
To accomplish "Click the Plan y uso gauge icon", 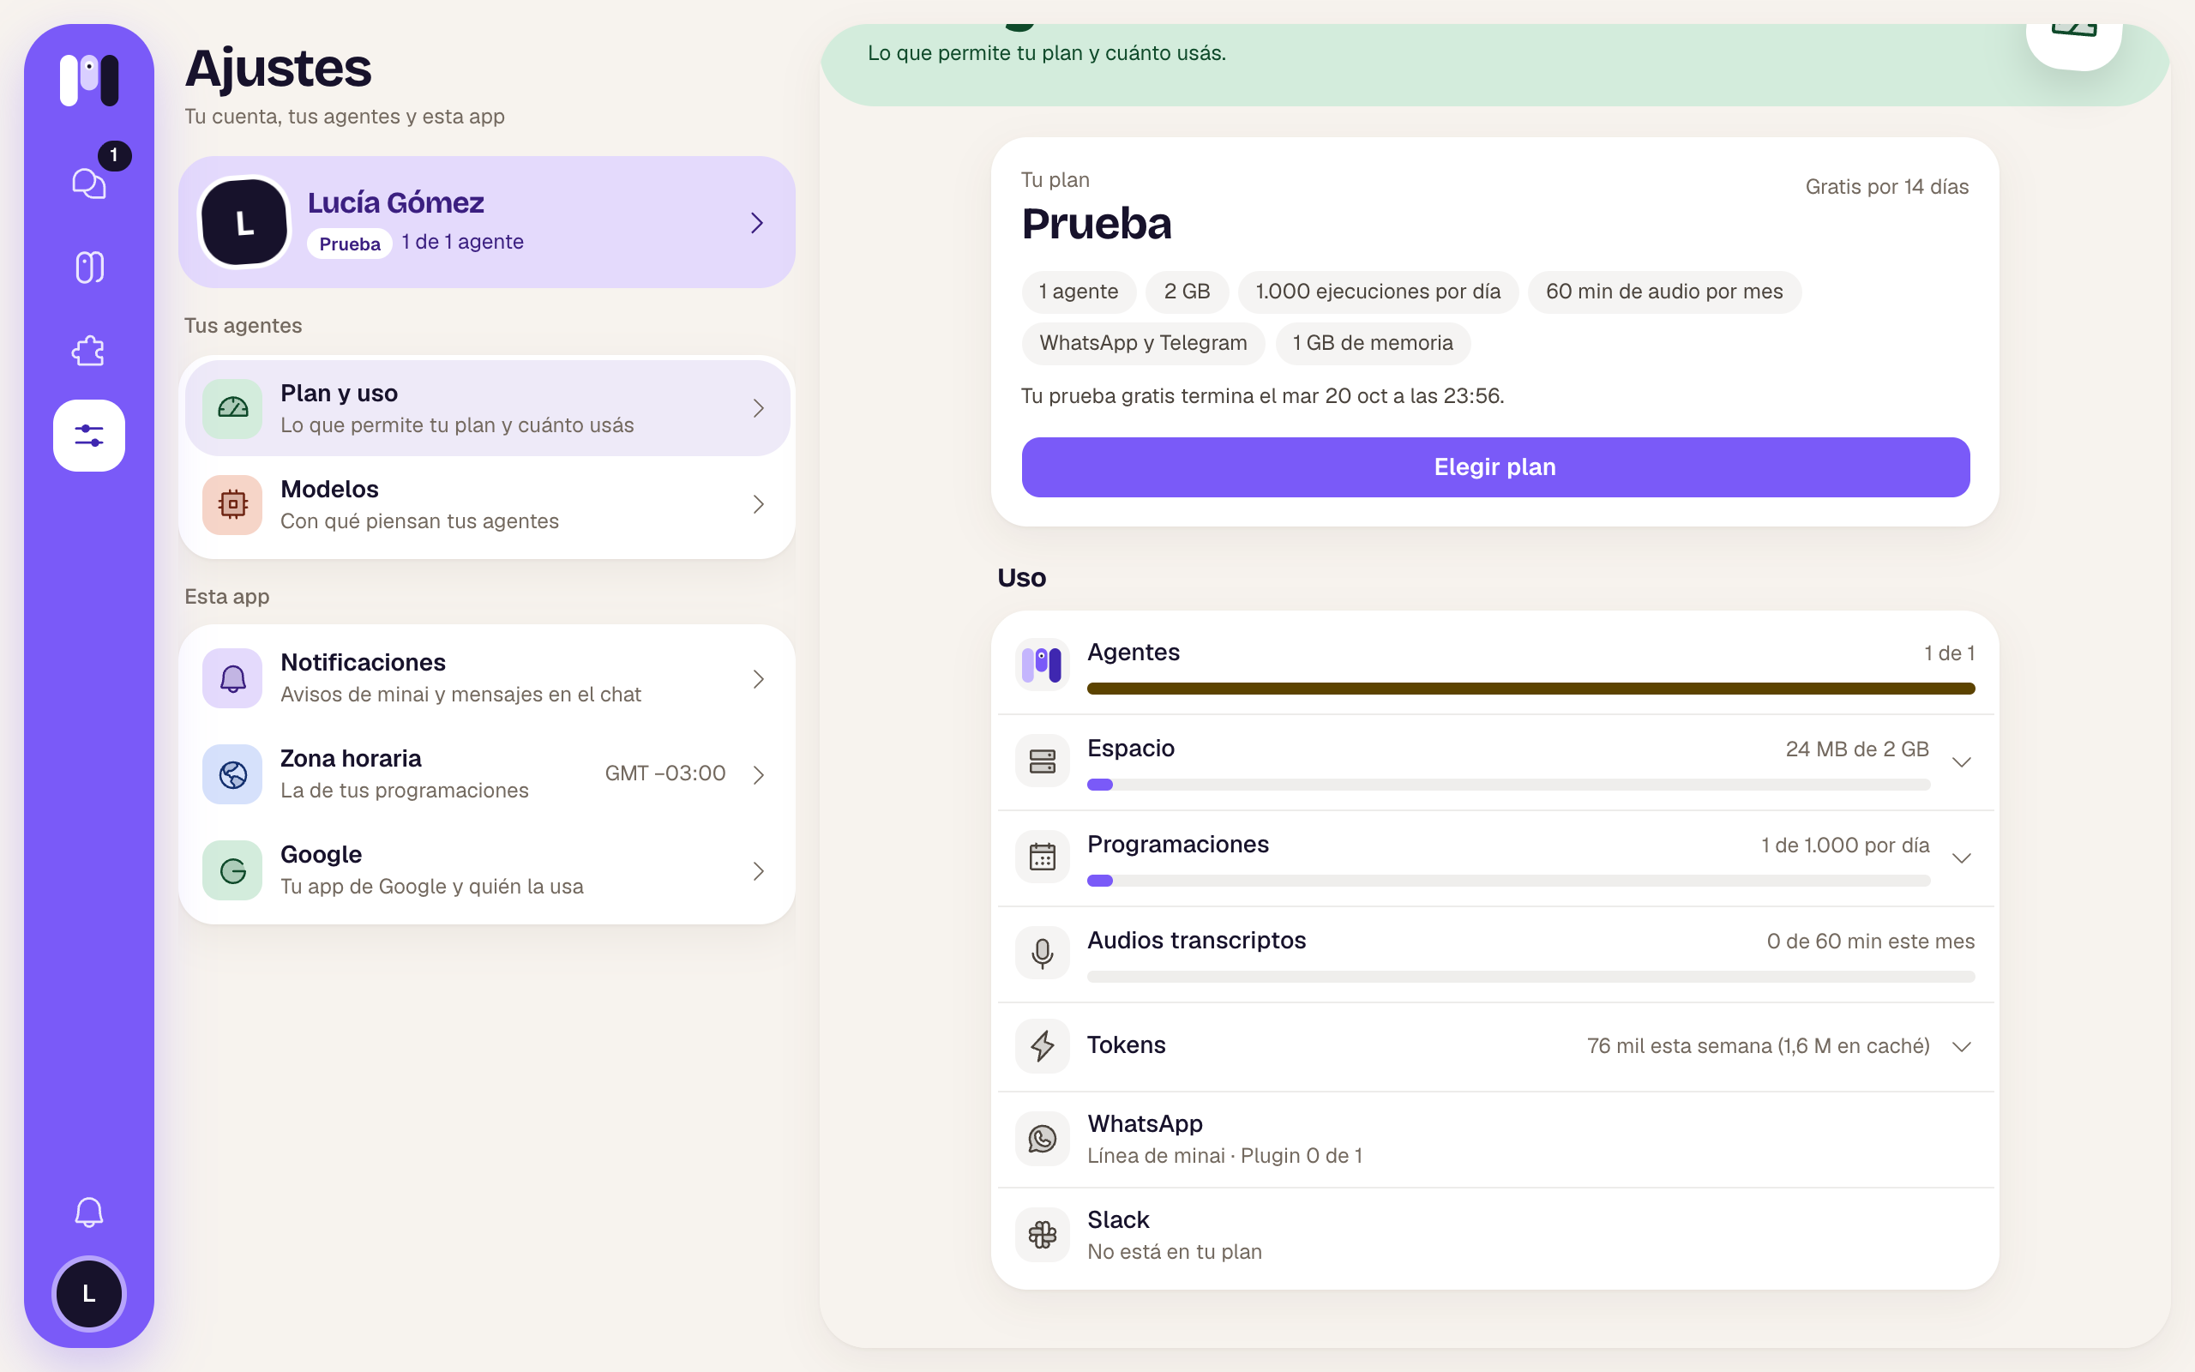I will click(233, 408).
